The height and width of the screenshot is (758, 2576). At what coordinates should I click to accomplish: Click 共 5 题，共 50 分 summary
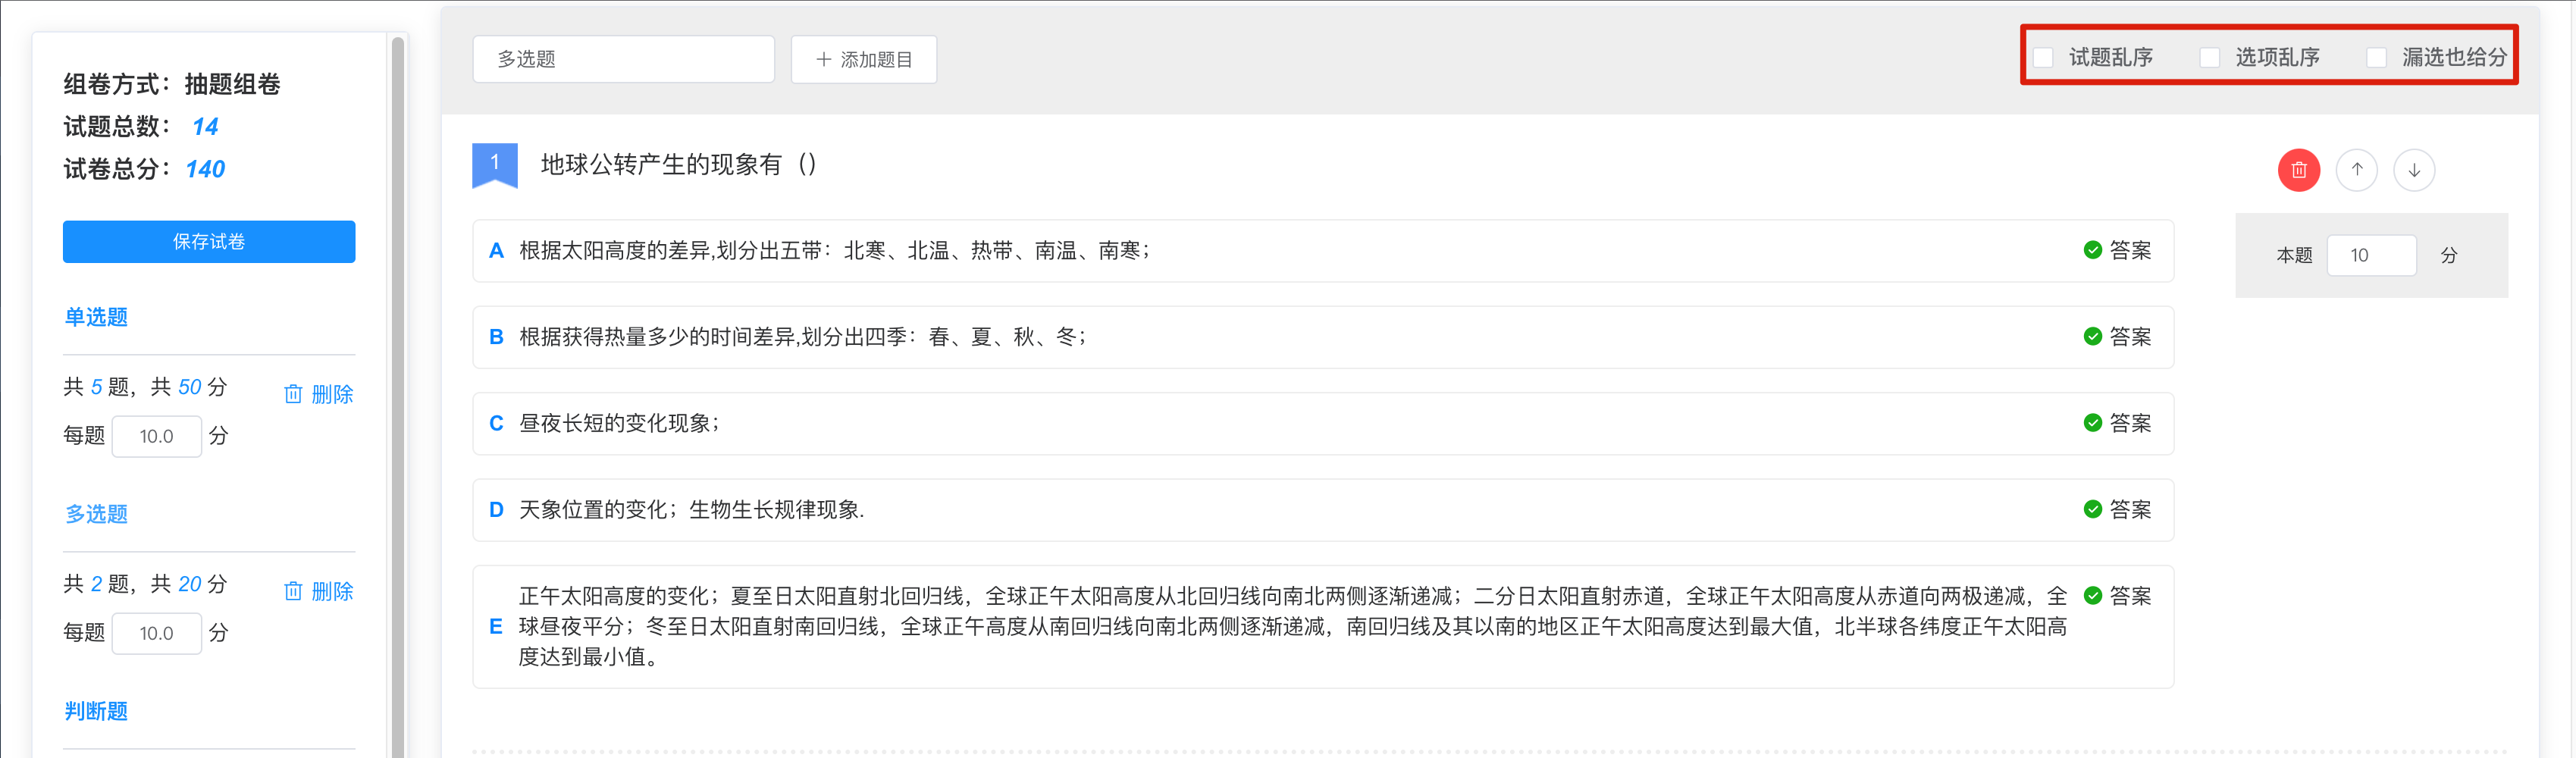(x=146, y=387)
